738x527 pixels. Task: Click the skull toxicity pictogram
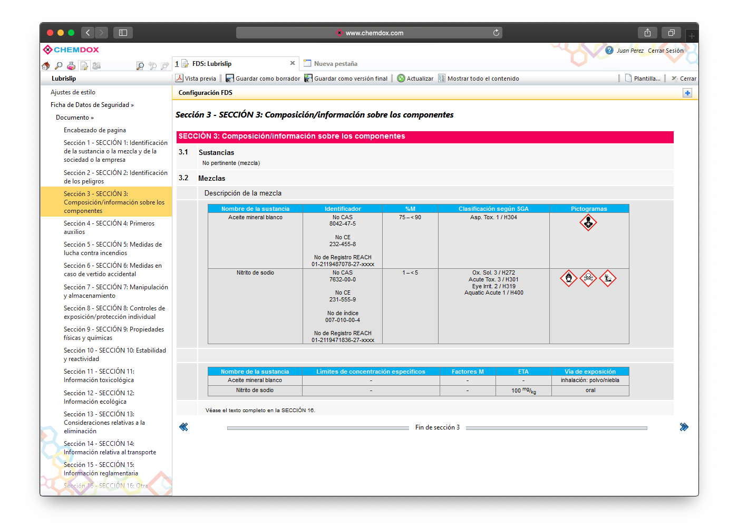click(x=588, y=278)
